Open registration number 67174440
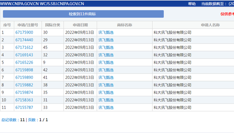Viewport: 234px width, 133px height. [x=24, y=40]
